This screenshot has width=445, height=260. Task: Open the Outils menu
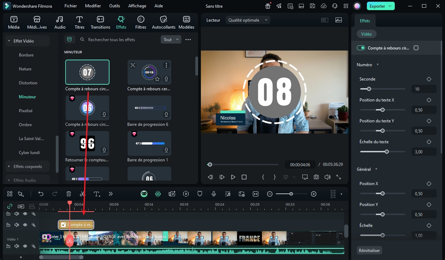point(114,6)
